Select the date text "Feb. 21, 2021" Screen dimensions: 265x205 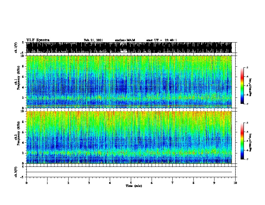[93, 40]
